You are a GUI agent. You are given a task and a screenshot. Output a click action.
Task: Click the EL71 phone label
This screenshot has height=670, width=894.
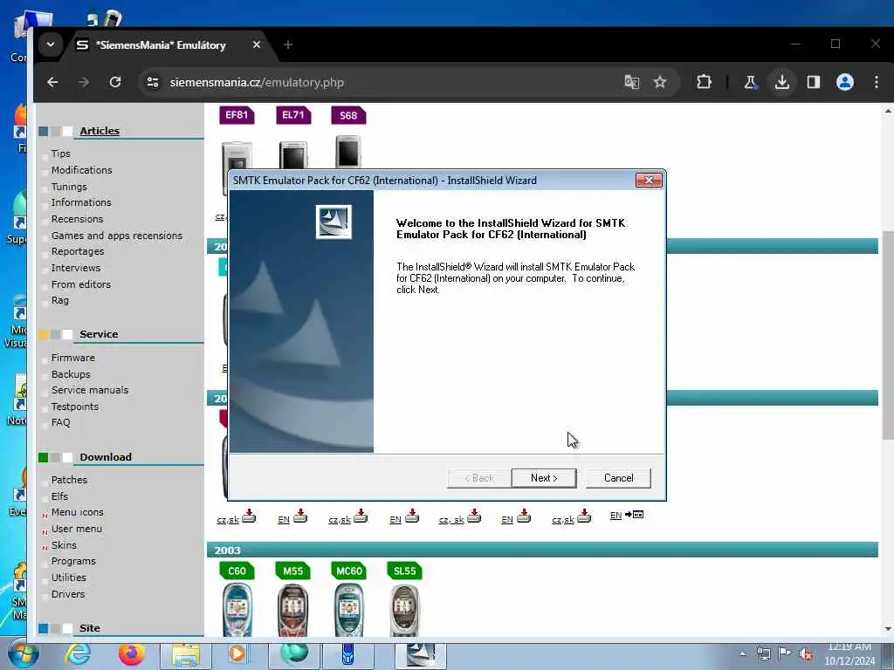coord(293,115)
